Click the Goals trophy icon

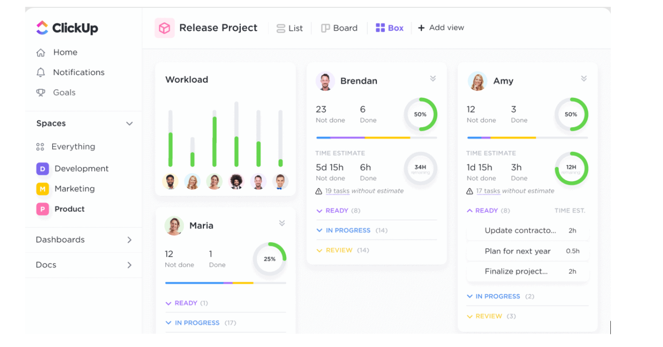41,93
